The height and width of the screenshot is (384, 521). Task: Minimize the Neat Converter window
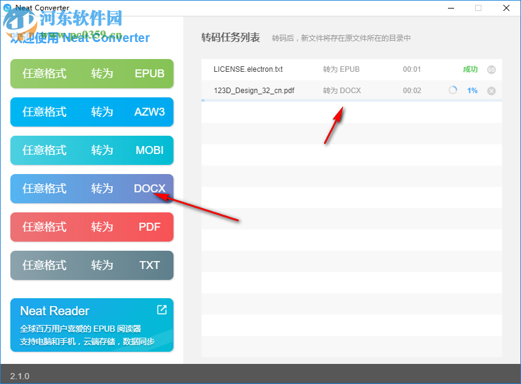click(450, 8)
